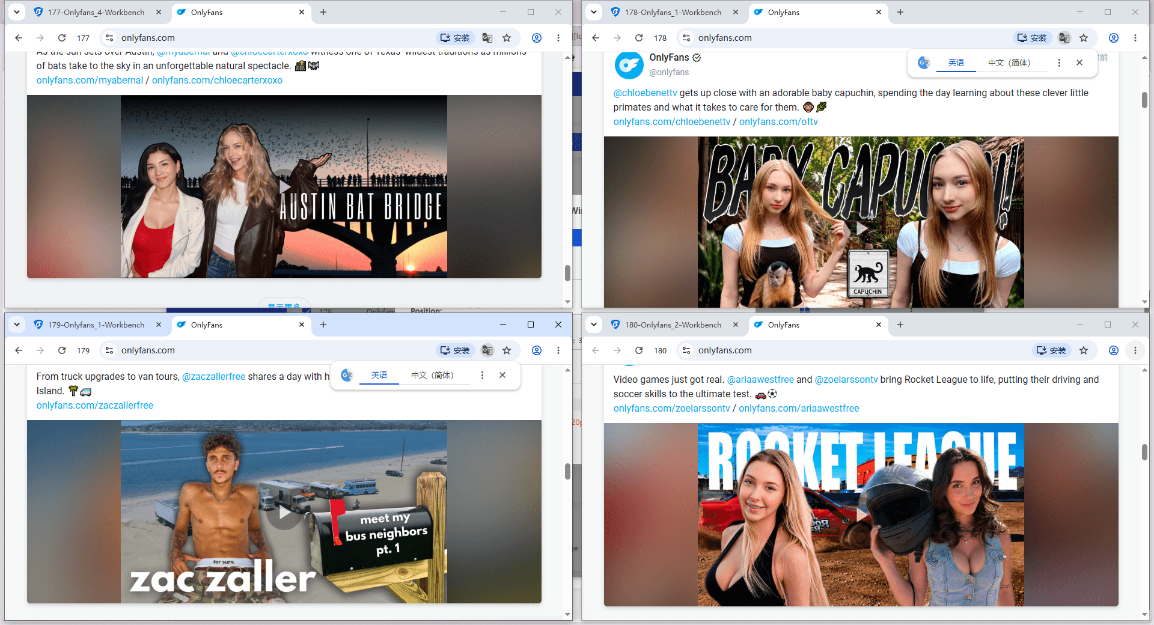Image resolution: width=1154 pixels, height=625 pixels.
Task: Play meet my bus neighbors video
Action: click(284, 512)
